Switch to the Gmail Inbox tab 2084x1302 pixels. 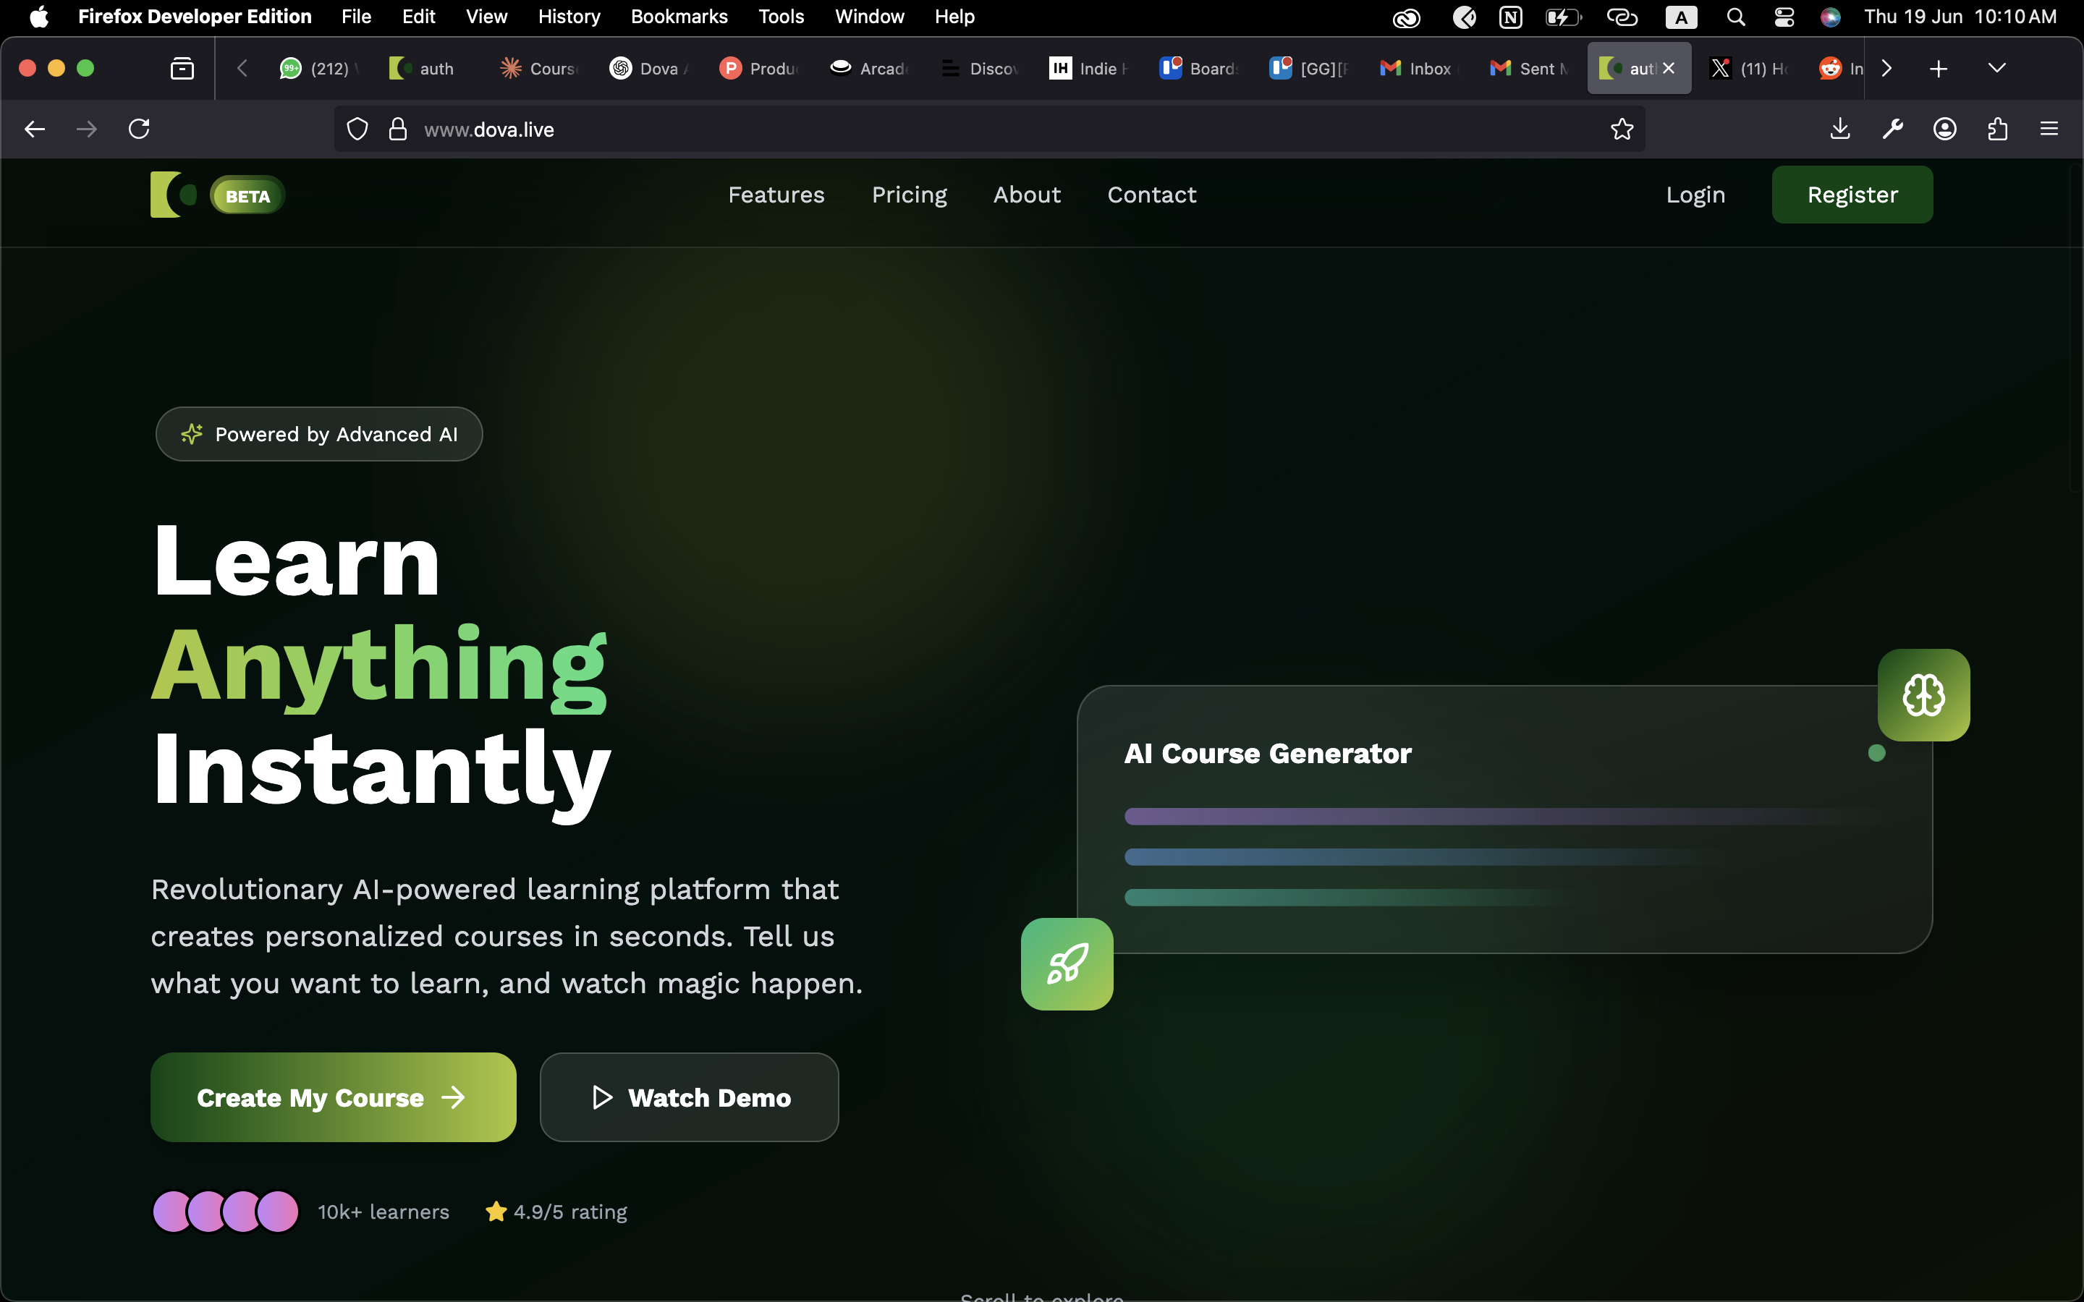coord(1417,68)
